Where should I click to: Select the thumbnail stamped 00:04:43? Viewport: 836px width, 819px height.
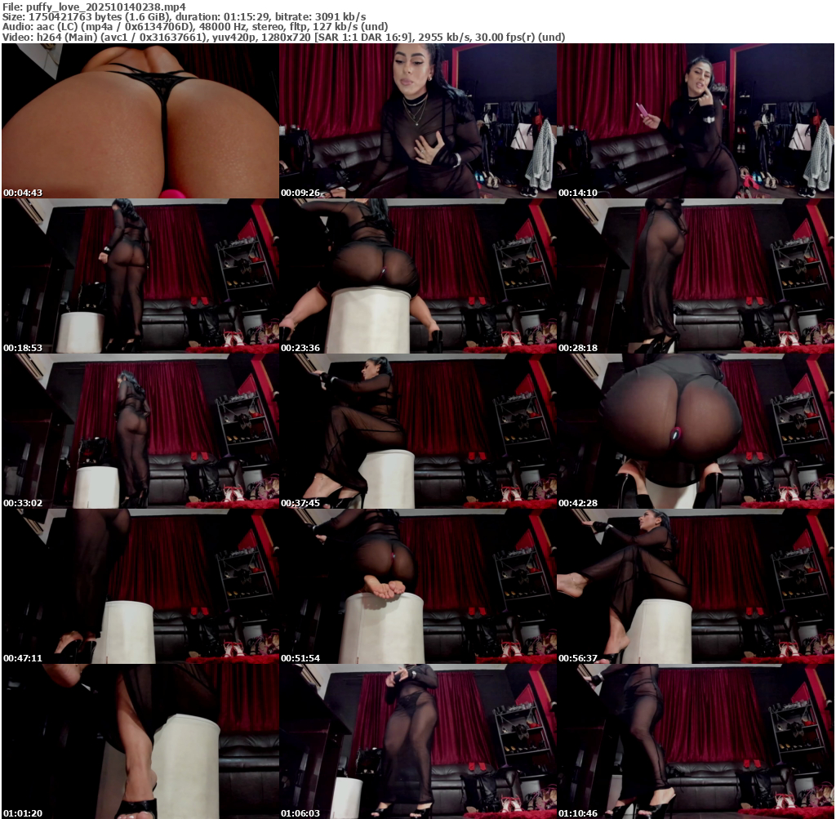pos(140,121)
